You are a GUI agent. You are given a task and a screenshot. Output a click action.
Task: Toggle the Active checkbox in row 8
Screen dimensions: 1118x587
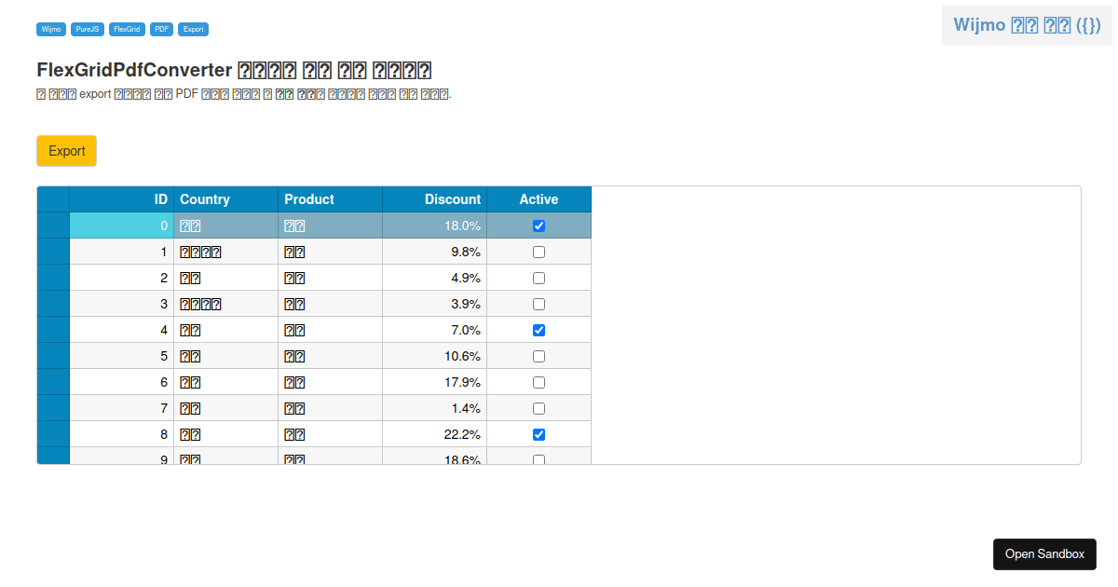point(539,434)
